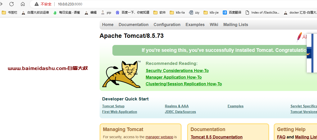Image resolution: width=317 pixels, height=140 pixels.
Task: Click the Apache Tomcat/8.5.73 heading
Action: (x=132, y=36)
